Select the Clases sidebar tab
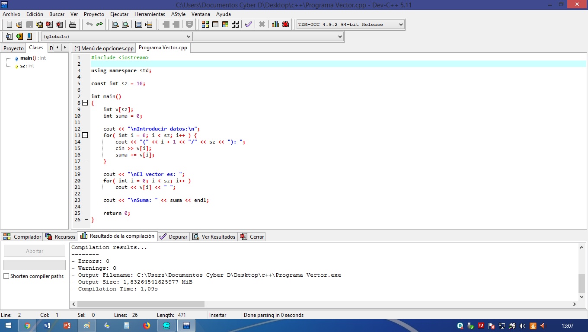This screenshot has width=588, height=332. pyautogui.click(x=36, y=48)
